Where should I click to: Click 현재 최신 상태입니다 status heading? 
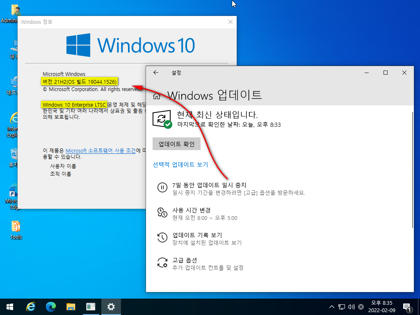click(217, 115)
